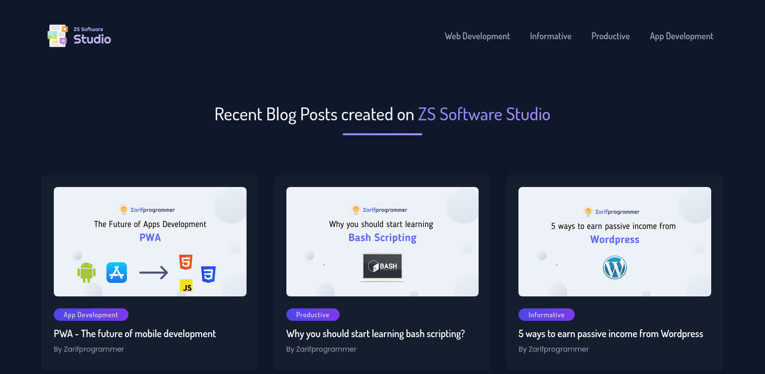
Task: Open the PWA mobile development article
Action: [x=134, y=333]
